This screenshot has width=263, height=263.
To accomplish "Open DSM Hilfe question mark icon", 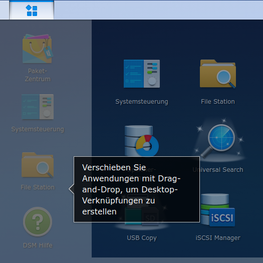I will click(38, 221).
